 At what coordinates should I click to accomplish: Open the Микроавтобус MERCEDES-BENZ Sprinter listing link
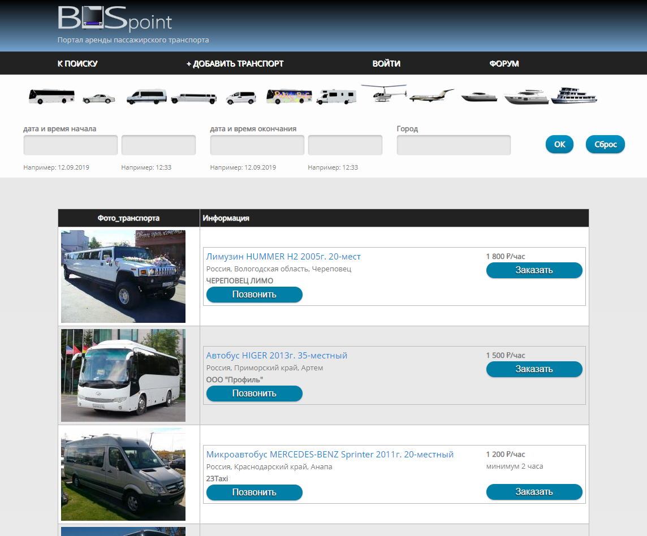tap(330, 455)
